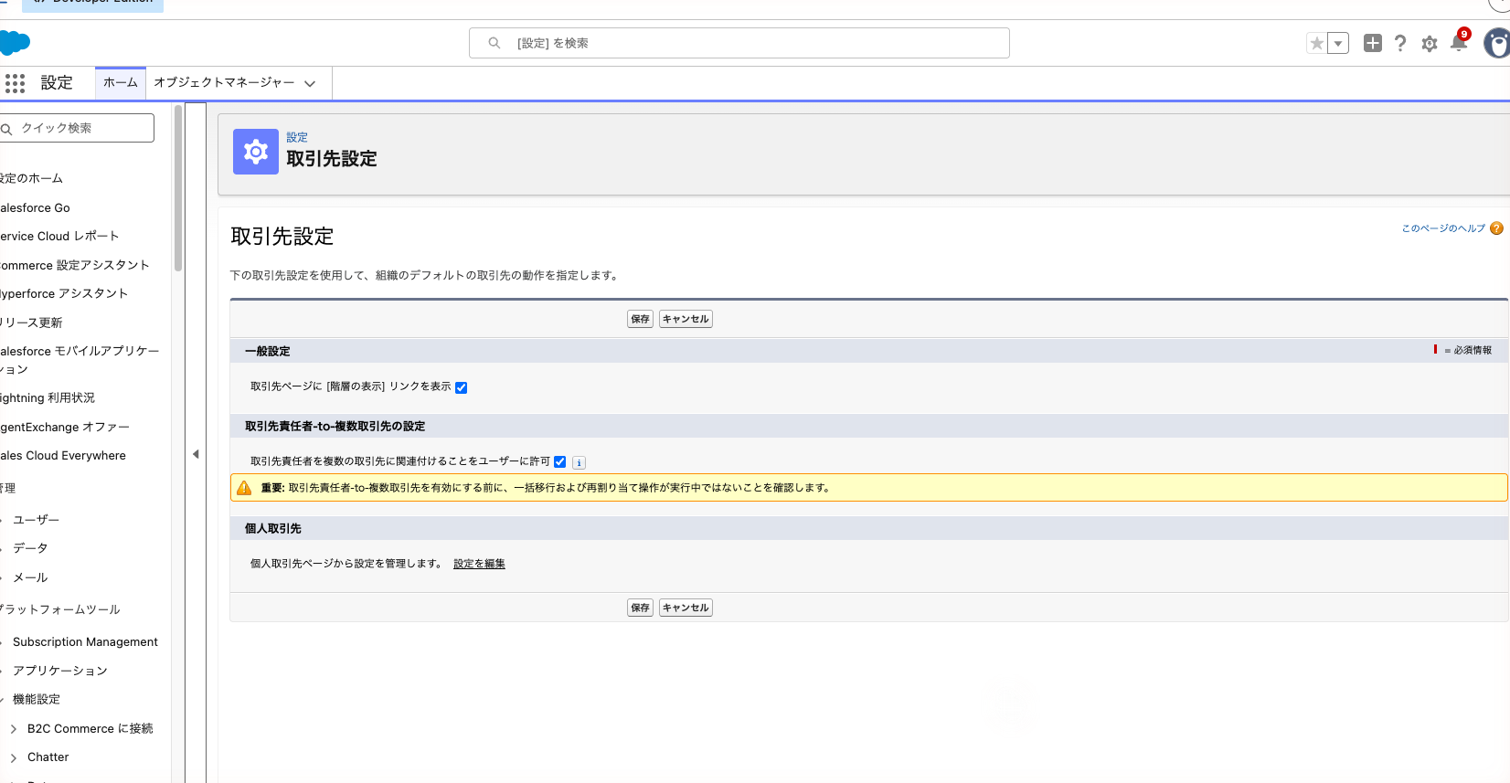Click the 取引先責任者-to-複数取引先の設定 header text
Screen dimensions: 1510x783
pyautogui.click(x=335, y=426)
